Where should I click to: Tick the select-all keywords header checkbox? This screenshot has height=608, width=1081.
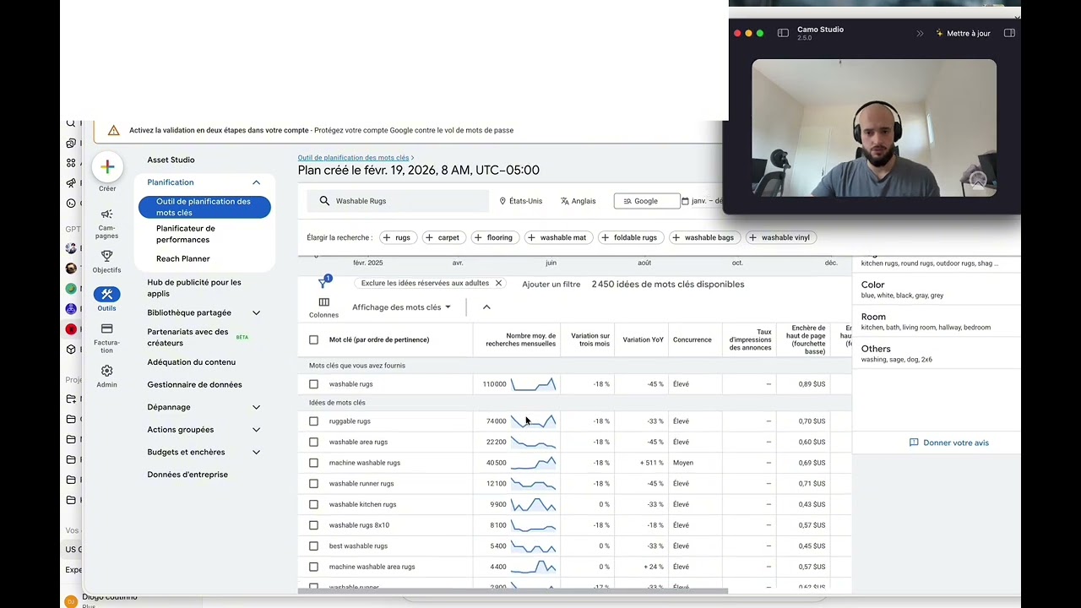(313, 339)
